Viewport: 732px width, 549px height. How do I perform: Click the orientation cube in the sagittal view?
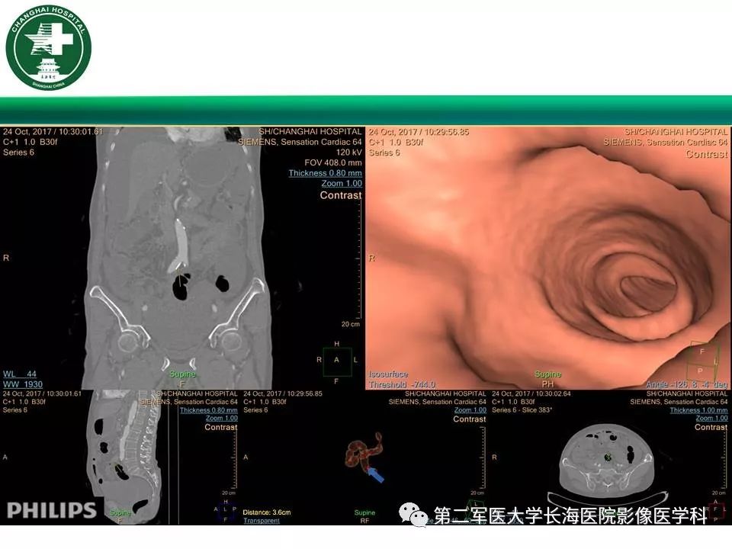226,510
